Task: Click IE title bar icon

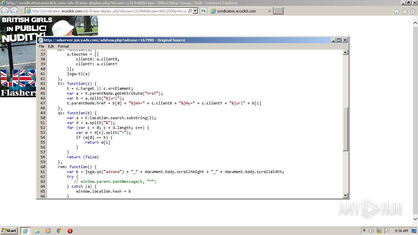Action: [x=3, y=3]
